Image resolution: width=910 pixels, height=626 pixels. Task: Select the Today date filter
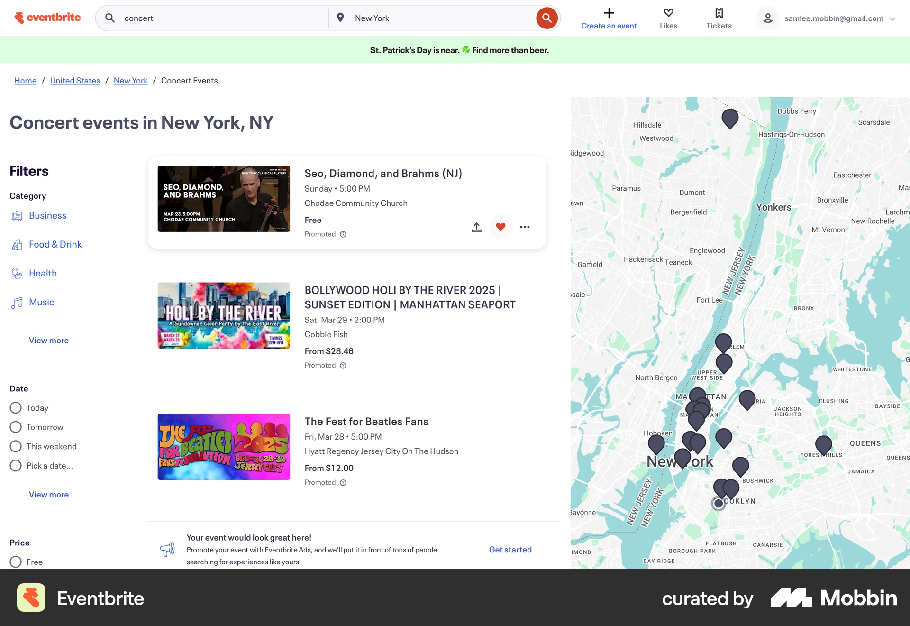click(16, 407)
